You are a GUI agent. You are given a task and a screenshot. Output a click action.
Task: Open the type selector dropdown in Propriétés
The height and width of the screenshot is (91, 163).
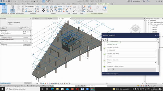[x=31, y=23]
